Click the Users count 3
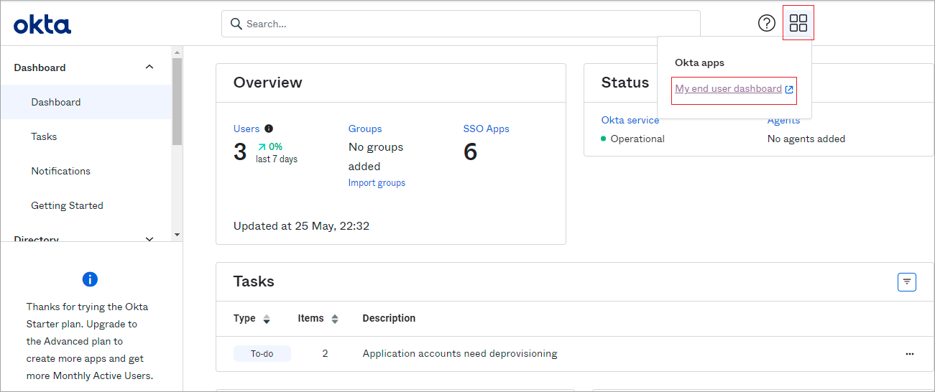The height and width of the screenshot is (392, 935). tap(240, 152)
